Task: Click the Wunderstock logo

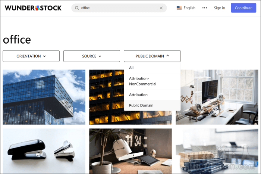Action: (33, 8)
